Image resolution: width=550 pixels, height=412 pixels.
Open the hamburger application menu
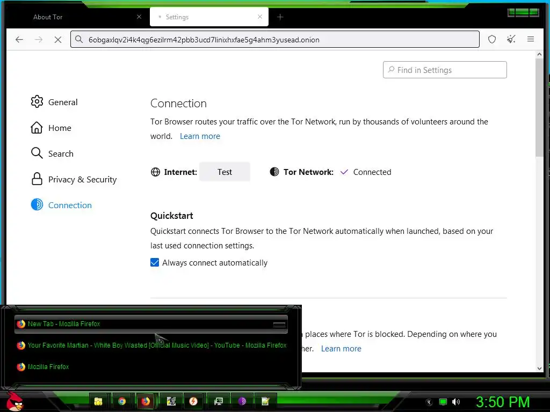click(530, 39)
